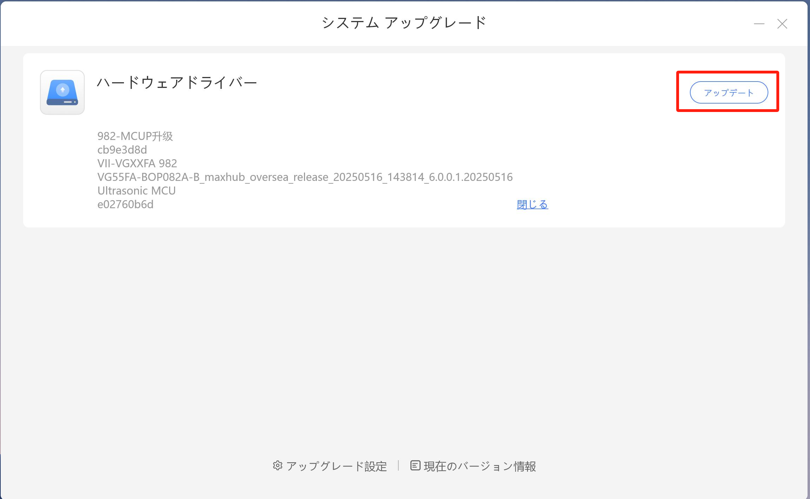The width and height of the screenshot is (810, 499).
Task: Select the 982-MCUP升级 text line
Action: pos(135,136)
